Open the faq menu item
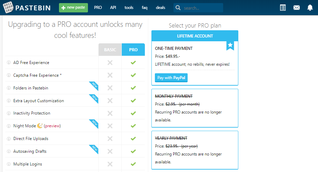Image resolution: width=318 pixels, height=172 pixels. (145, 8)
